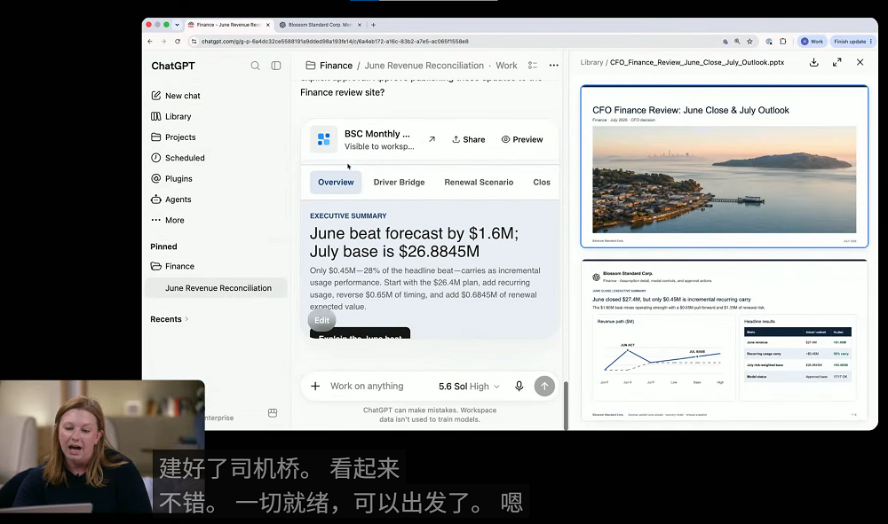Click Library breadcrumb in preview panel
Screen dimensions: 888x524
point(591,63)
